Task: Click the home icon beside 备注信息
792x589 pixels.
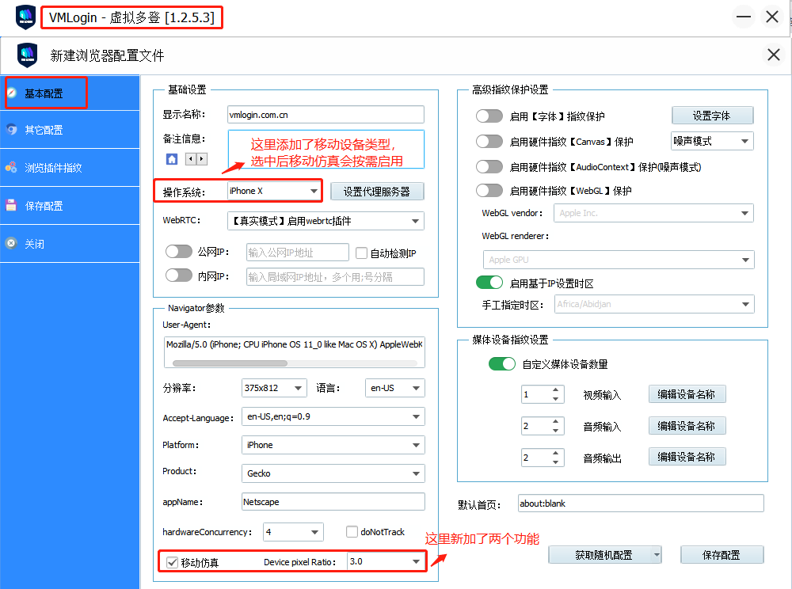Action: click(x=172, y=159)
